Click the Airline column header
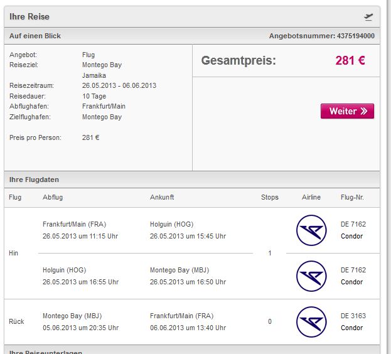 [x=311, y=197]
